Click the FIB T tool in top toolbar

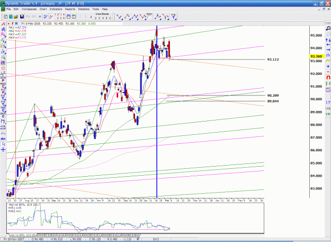click(173, 16)
